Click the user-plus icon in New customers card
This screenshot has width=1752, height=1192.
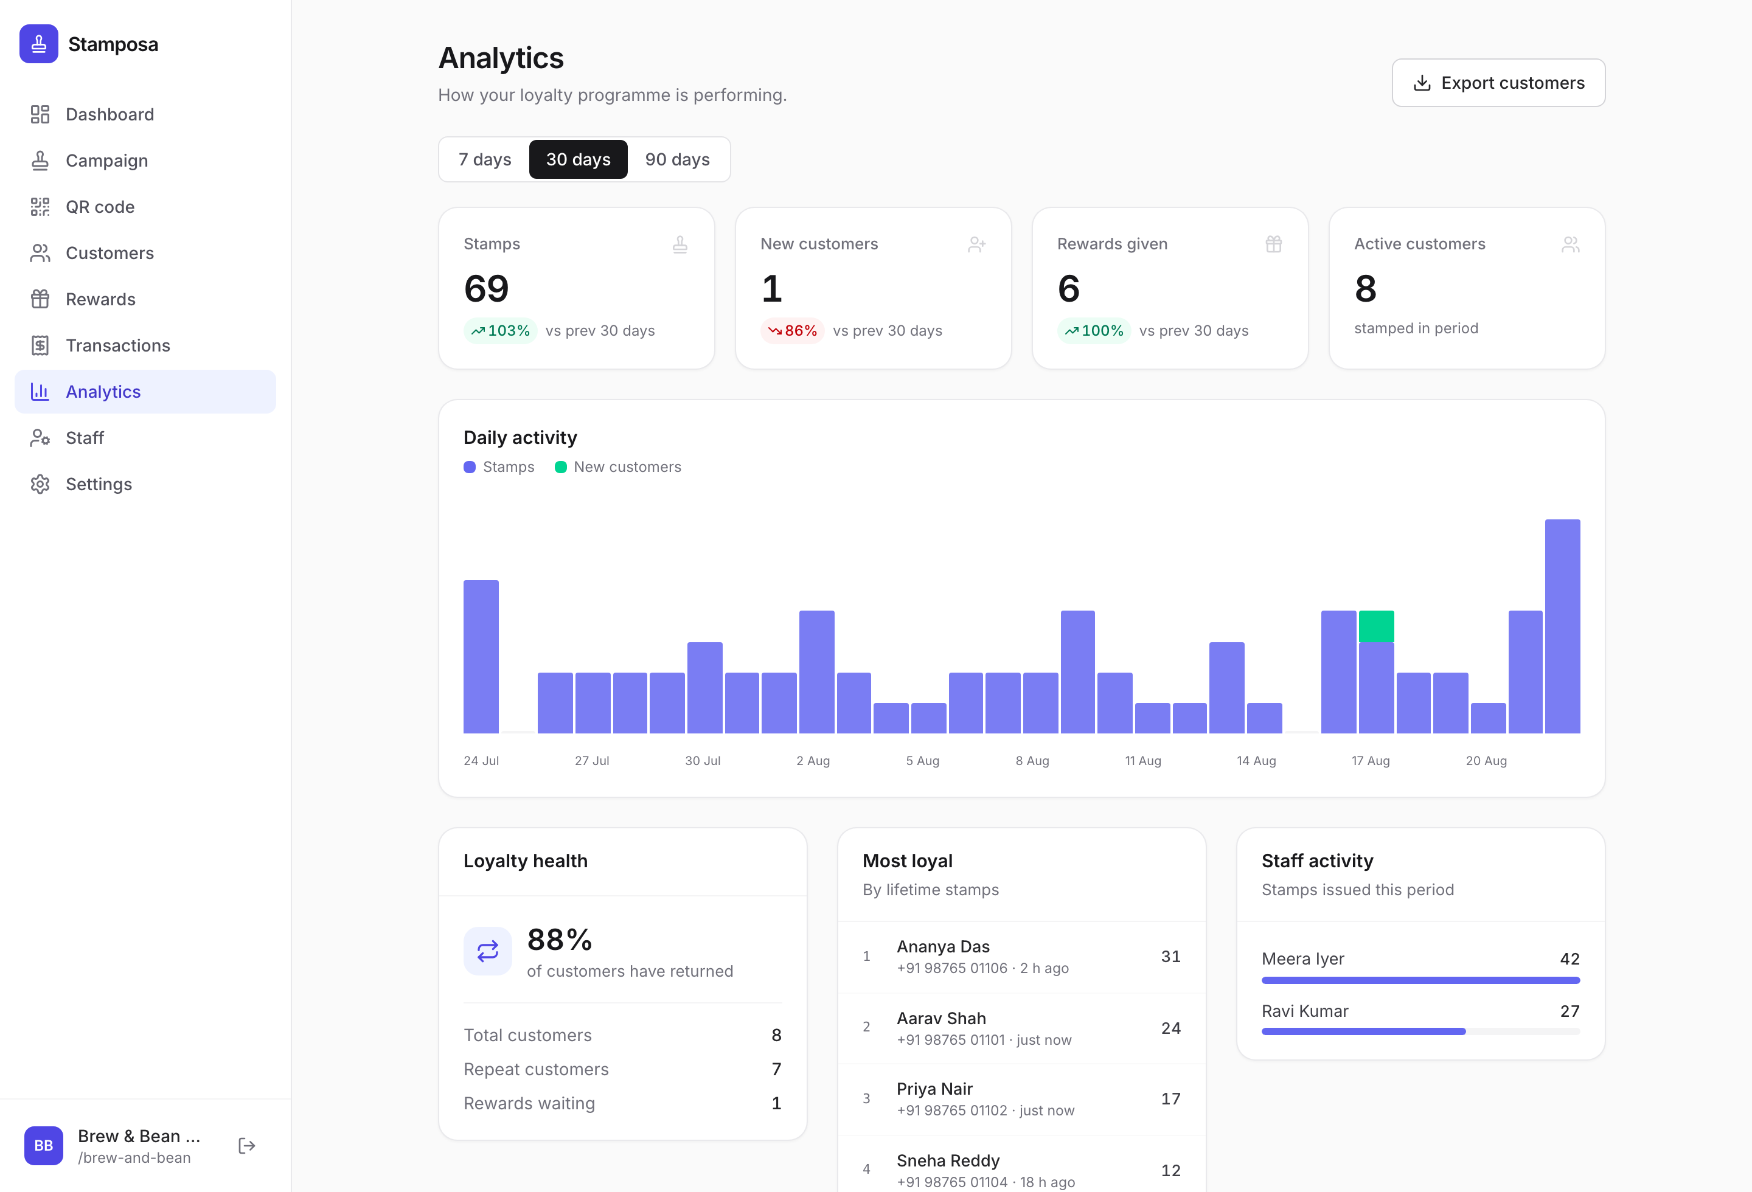point(976,244)
